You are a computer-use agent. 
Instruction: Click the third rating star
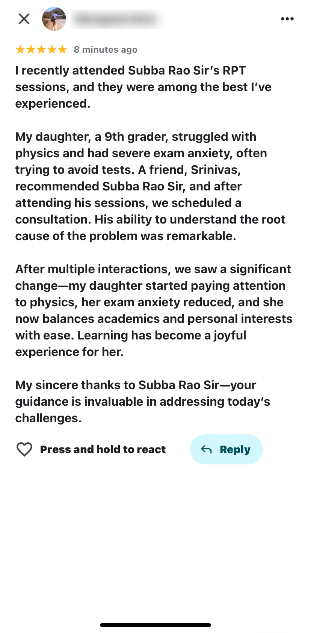(x=41, y=49)
